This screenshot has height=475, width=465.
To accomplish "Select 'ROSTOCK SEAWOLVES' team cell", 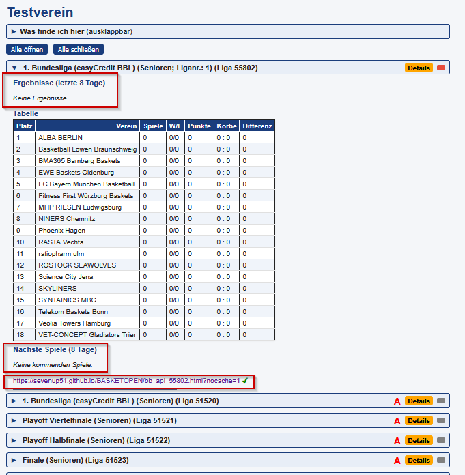I will click(x=87, y=265).
